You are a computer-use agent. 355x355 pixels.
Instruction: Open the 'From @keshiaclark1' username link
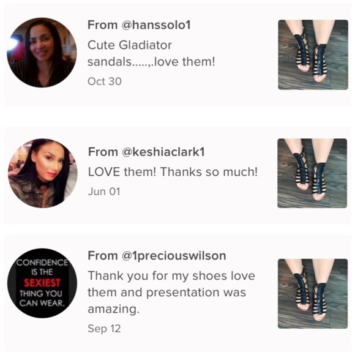click(146, 152)
